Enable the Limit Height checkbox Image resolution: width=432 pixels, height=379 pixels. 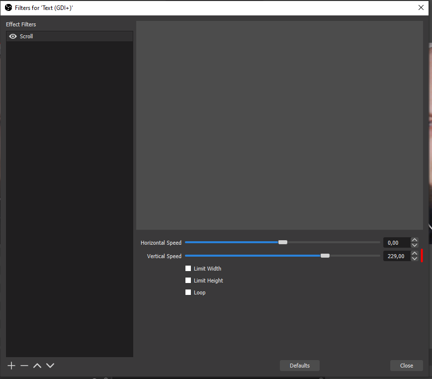click(x=188, y=280)
